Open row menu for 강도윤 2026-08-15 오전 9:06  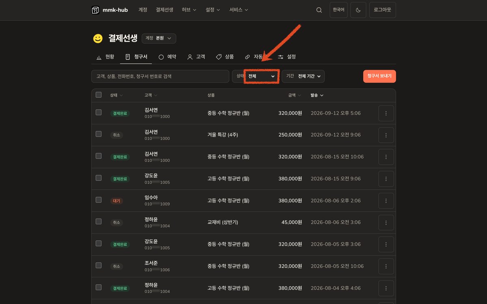[x=386, y=179]
